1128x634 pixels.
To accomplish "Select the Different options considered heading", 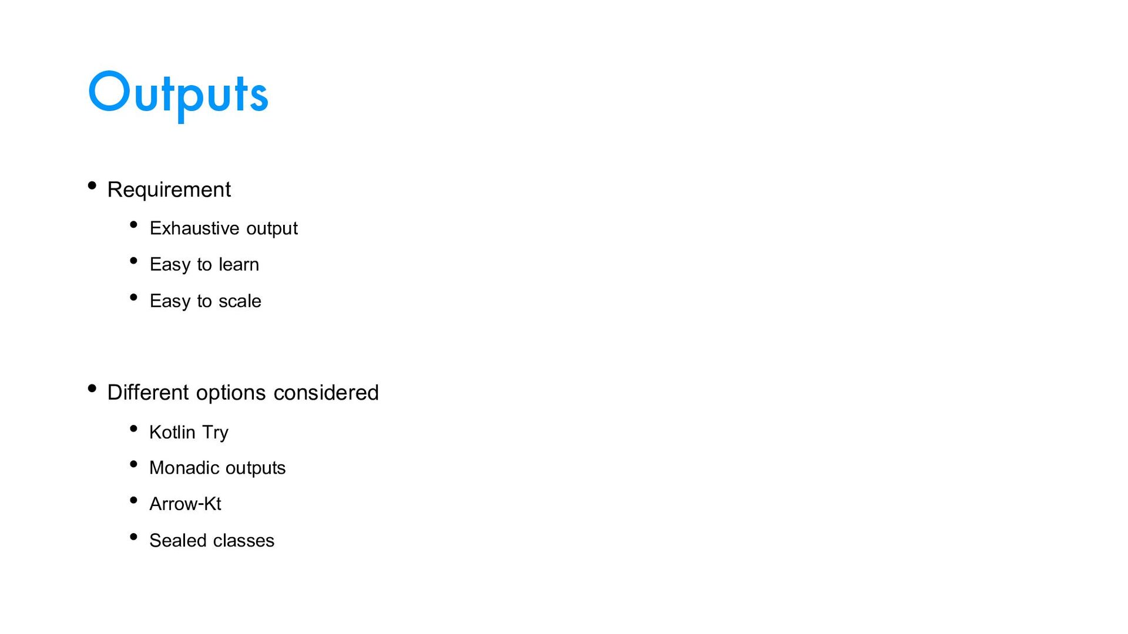I will pyautogui.click(x=243, y=392).
